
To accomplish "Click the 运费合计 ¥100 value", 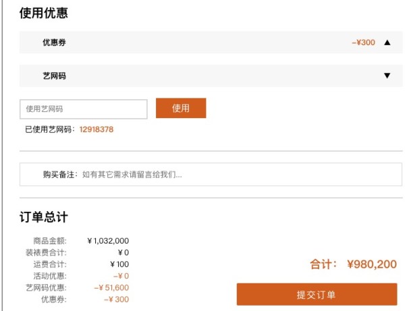I will (119, 264).
